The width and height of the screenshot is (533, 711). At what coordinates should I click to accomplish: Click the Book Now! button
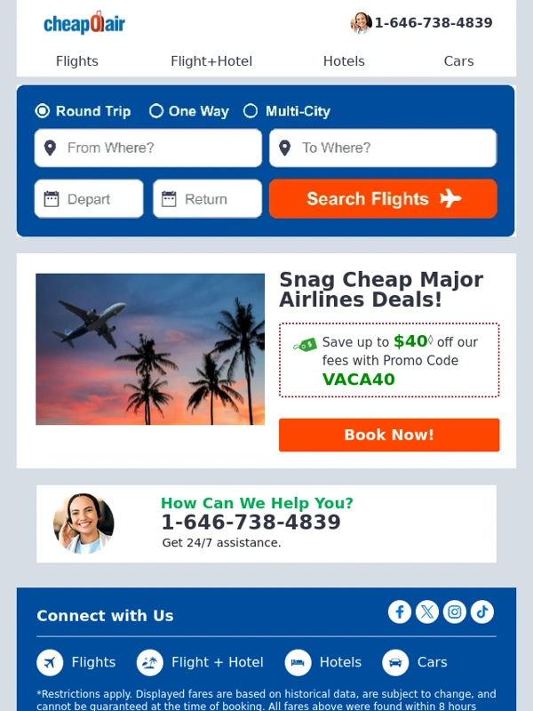point(389,435)
